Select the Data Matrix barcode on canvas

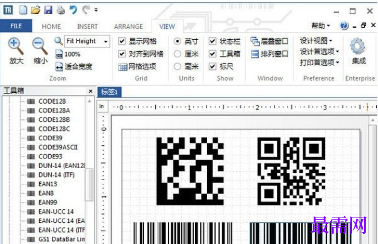tap(190, 171)
